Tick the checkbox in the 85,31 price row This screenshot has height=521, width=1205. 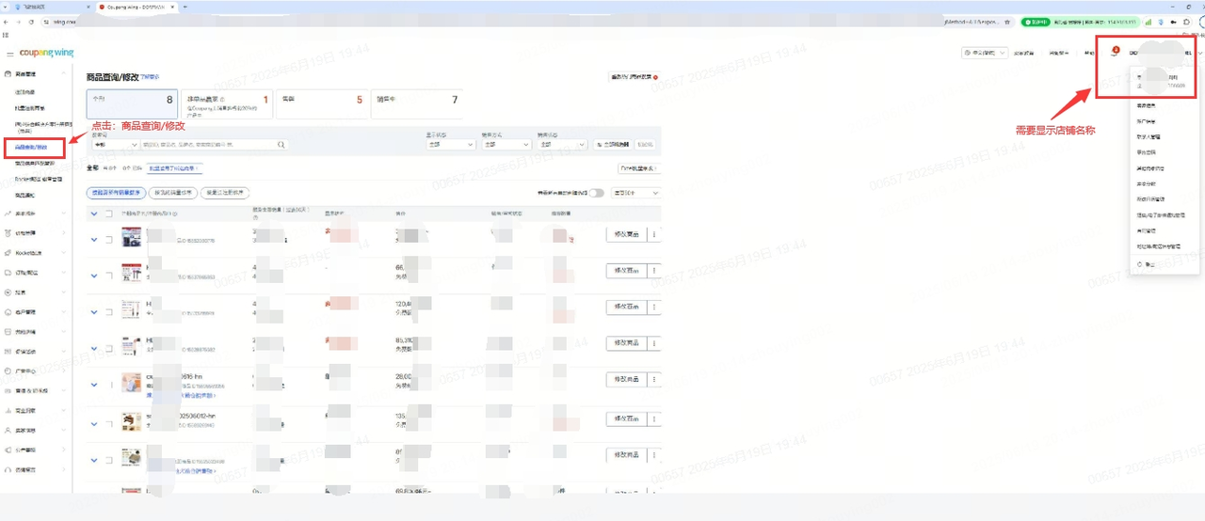(109, 349)
